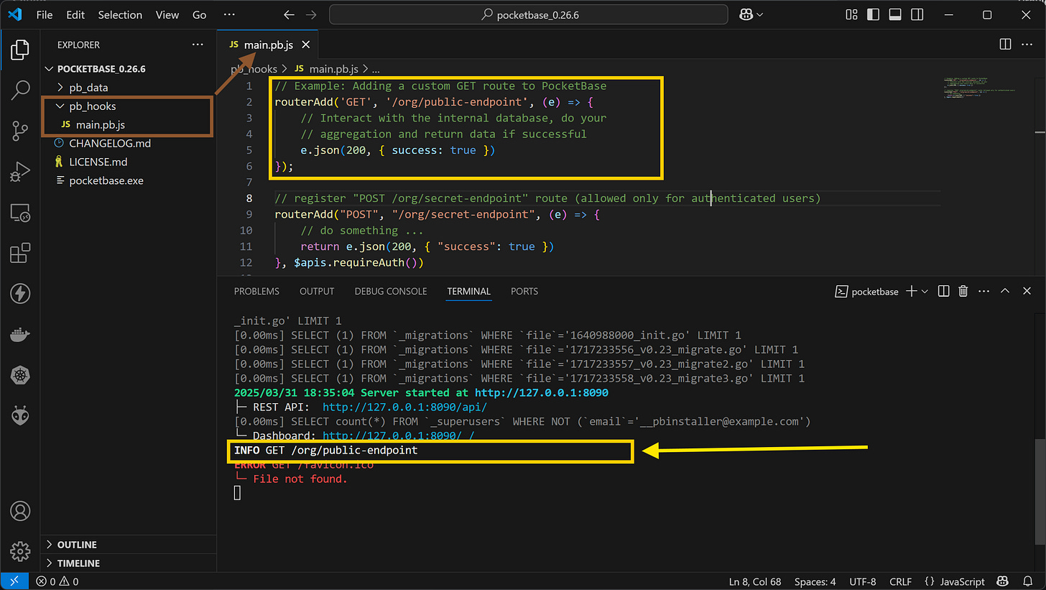This screenshot has width=1046, height=590.
Task: Open the Customize Layout icon
Action: coord(852,14)
